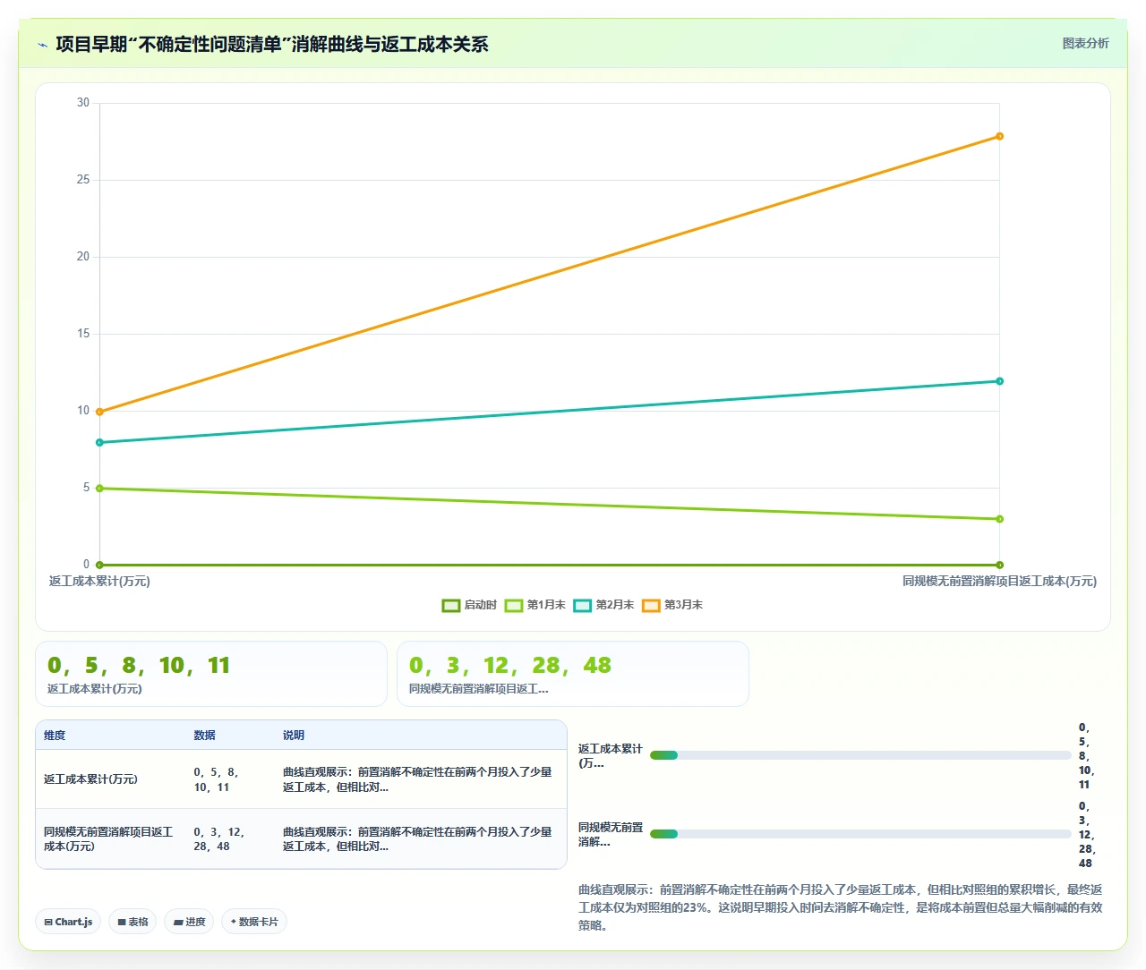
Task: Click the 进度 tag chip
Action: pos(189,922)
